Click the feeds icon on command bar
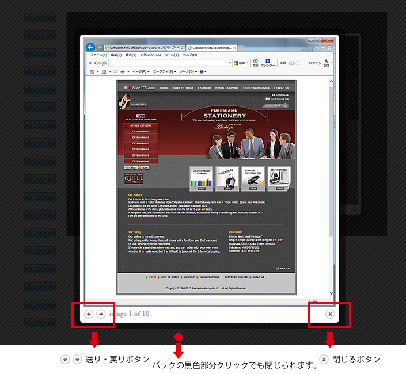The height and width of the screenshot is (374, 406). [104, 72]
